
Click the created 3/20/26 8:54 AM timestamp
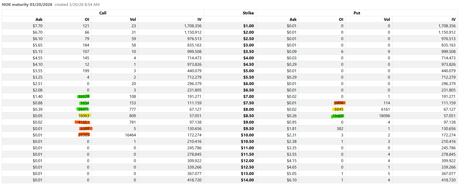tap(77, 5)
